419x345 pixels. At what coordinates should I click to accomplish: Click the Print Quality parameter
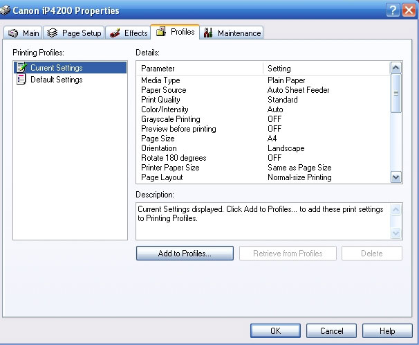160,100
